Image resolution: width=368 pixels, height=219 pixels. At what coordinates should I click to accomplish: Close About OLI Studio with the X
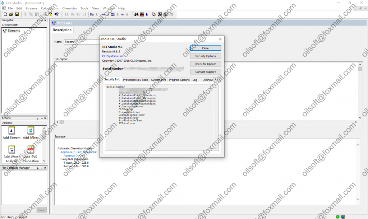point(220,39)
